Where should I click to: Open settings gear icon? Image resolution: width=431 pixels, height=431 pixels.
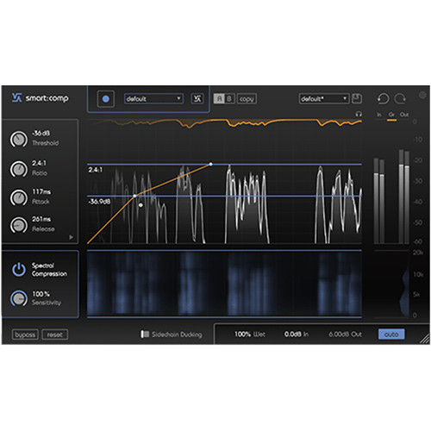pos(422,95)
